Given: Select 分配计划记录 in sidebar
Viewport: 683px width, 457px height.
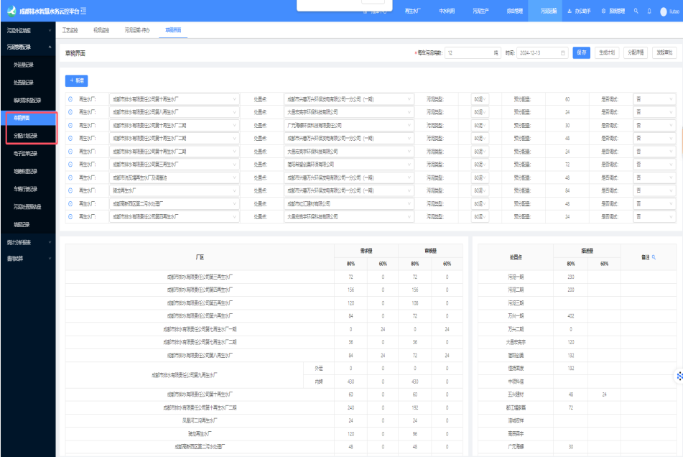Looking at the screenshot, I should [26, 136].
